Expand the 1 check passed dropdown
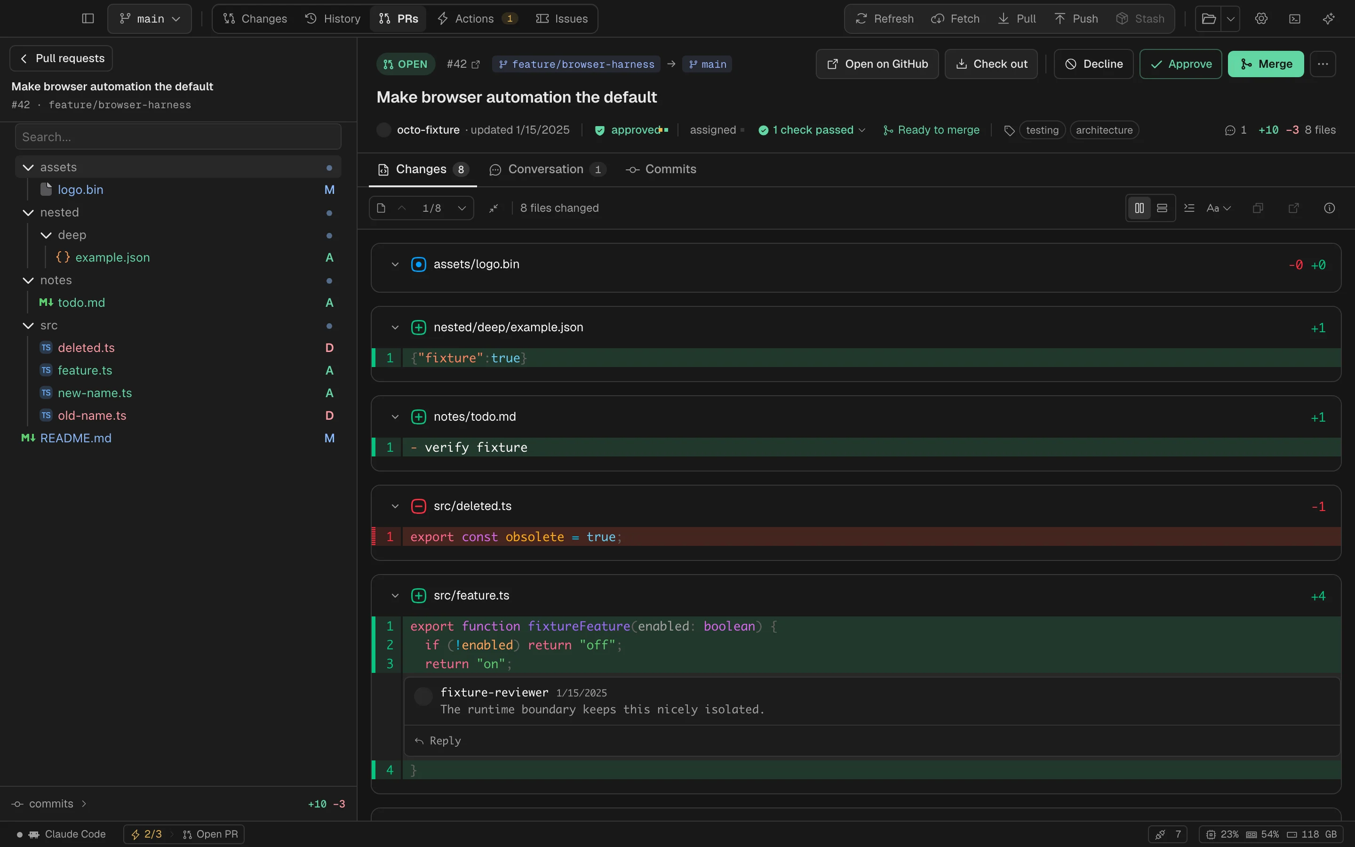The height and width of the screenshot is (847, 1355). point(811,130)
